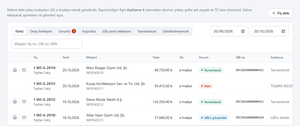This screenshot has width=300, height=126.
Task: Click receipt number 1-WS-6-20110
Action: (44, 115)
